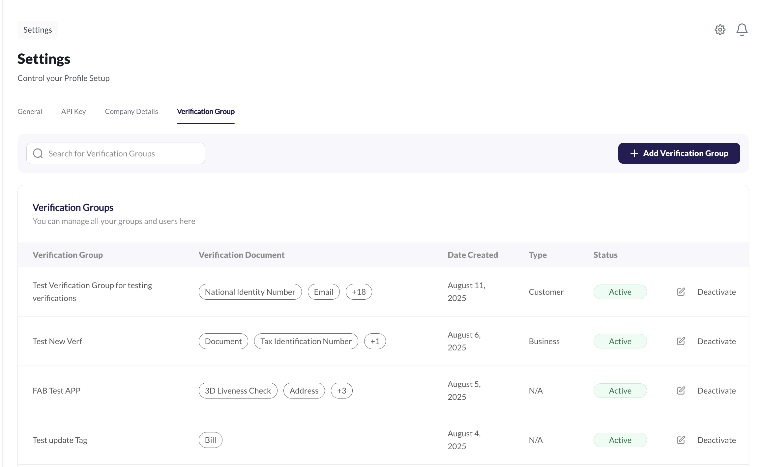The width and height of the screenshot is (762, 467).
Task: Expand the +3 badge on FAB Test APP
Action: coord(341,391)
